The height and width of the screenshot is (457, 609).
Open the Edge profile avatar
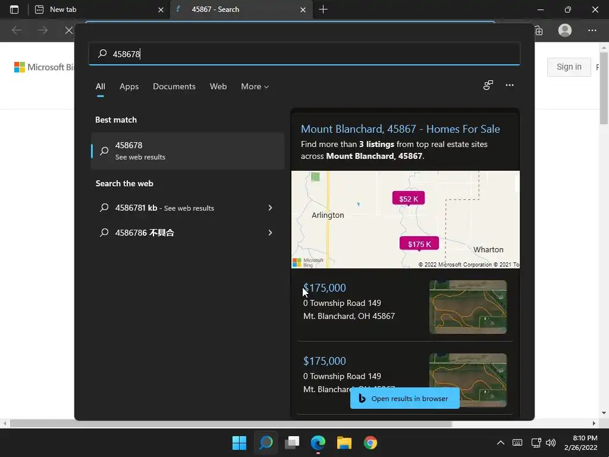(565, 30)
